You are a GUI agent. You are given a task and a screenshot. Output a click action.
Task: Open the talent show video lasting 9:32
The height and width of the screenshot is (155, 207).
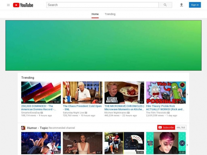[x=41, y=143]
